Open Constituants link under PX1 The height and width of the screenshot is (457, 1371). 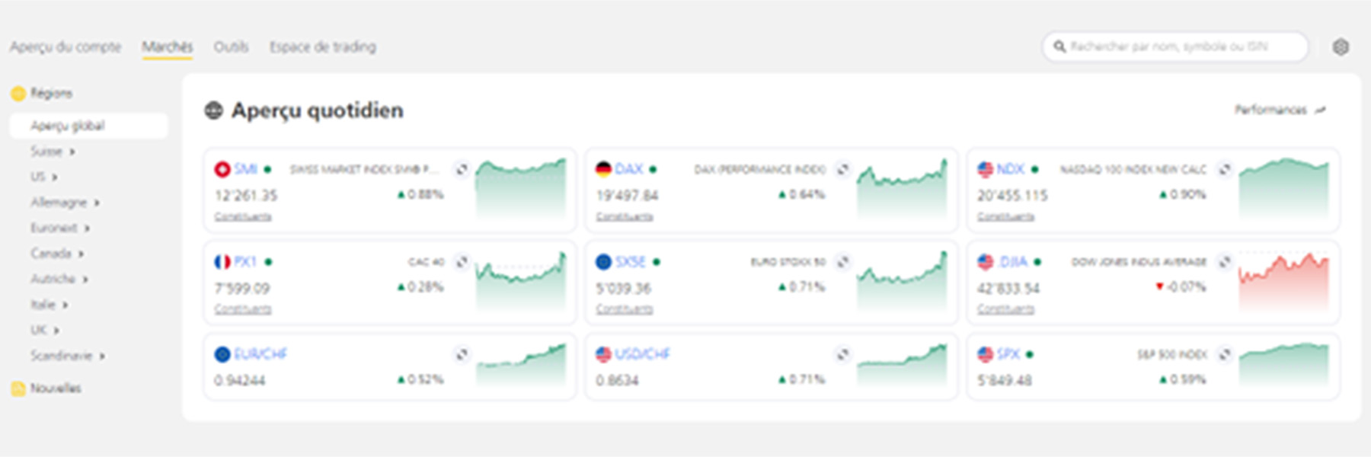tap(243, 309)
